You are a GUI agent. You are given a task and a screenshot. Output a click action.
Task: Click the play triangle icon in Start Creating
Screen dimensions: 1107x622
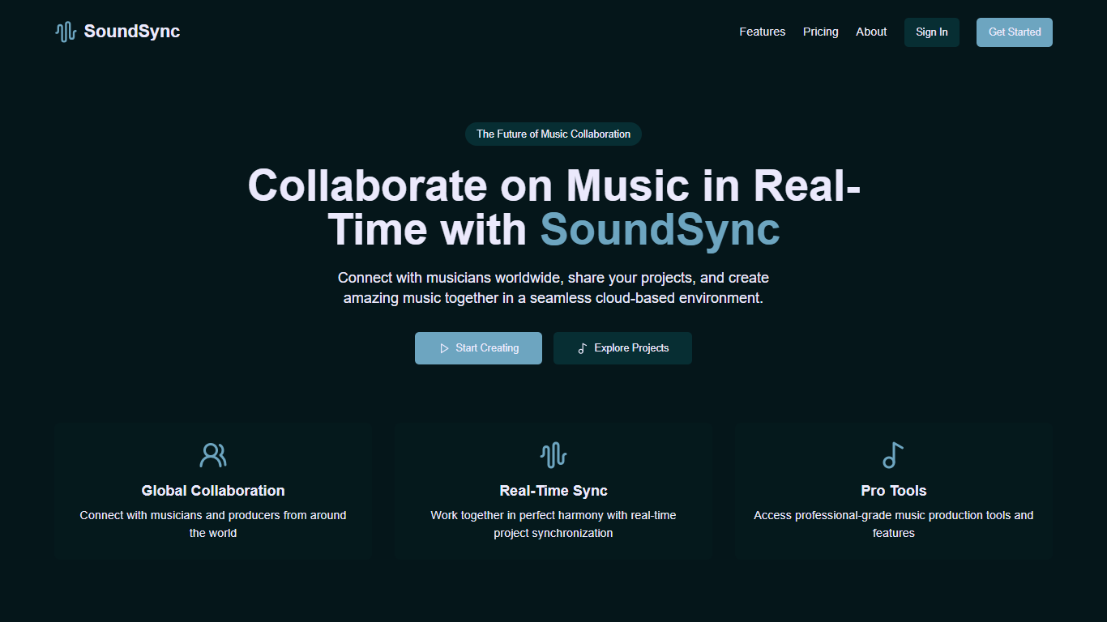coord(444,348)
